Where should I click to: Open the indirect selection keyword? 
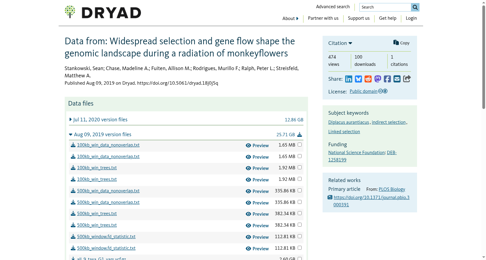pyautogui.click(x=388, y=122)
